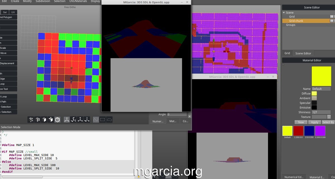Open the UVs/Materials menu
Screen dimensions: 335x179
tap(78, 1)
